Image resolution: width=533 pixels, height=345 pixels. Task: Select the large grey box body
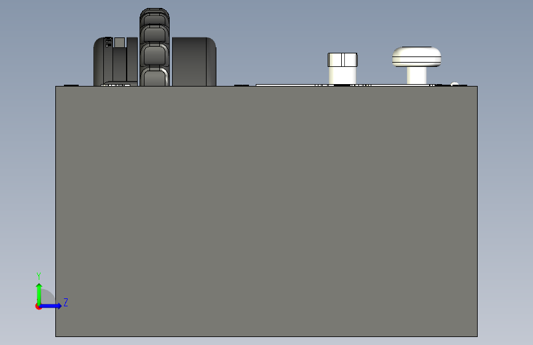pyautogui.click(x=267, y=211)
